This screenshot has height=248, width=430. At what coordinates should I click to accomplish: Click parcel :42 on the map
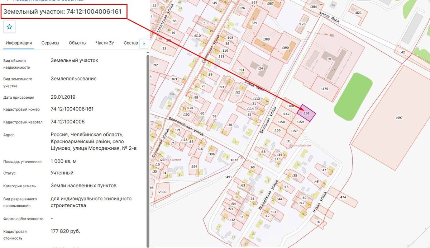pos(402,52)
